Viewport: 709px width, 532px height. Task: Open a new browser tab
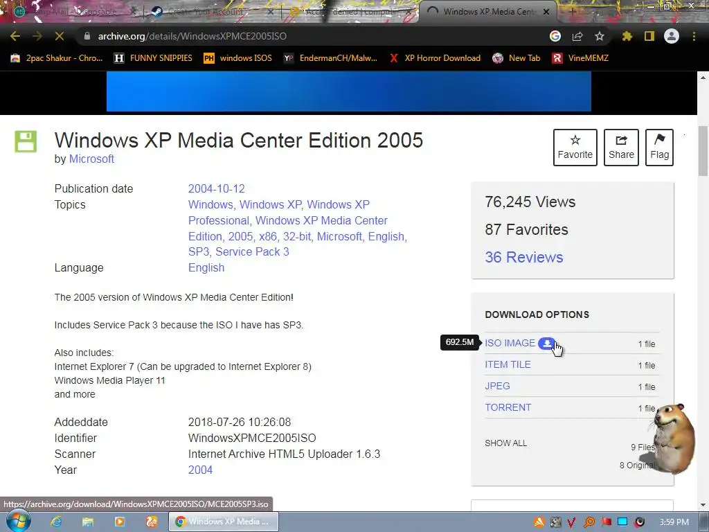point(572,11)
